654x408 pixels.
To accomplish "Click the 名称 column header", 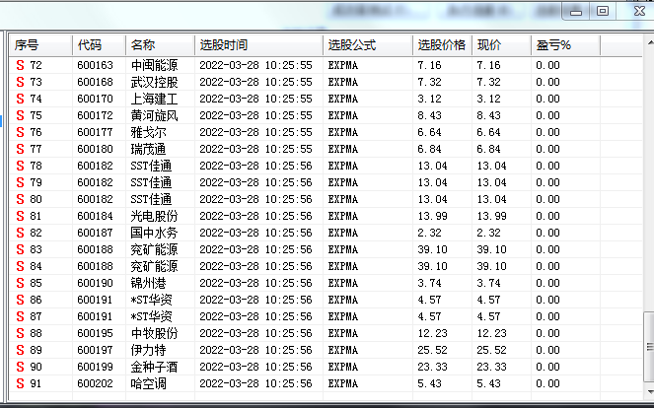I will pyautogui.click(x=160, y=45).
